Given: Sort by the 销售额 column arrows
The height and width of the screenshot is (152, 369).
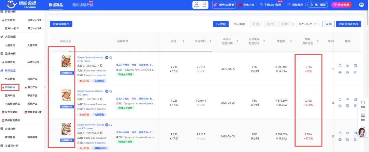Looking at the screenshot, I should (290, 41).
